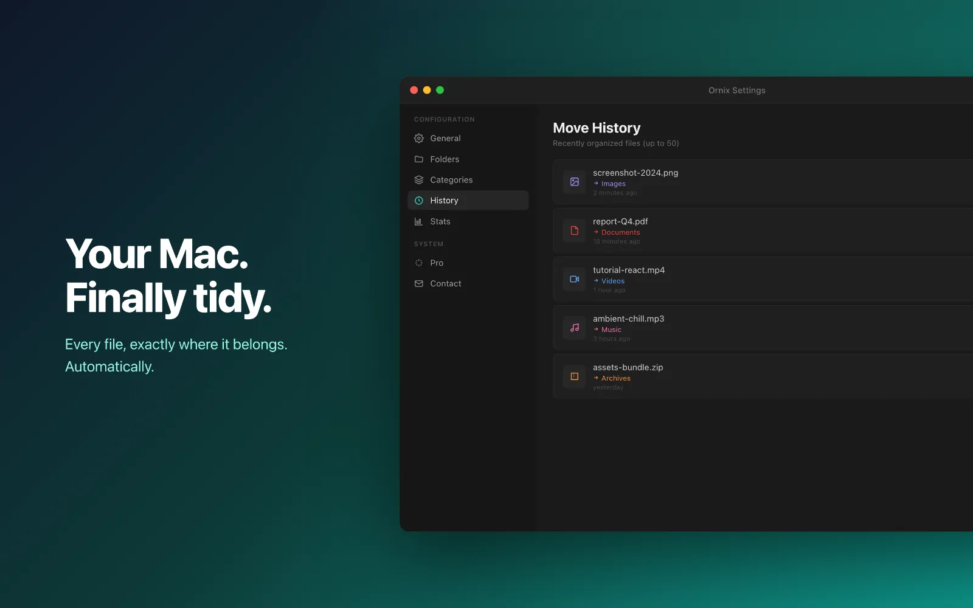
Task: Click the Pro sparkle icon
Action: pos(418,263)
